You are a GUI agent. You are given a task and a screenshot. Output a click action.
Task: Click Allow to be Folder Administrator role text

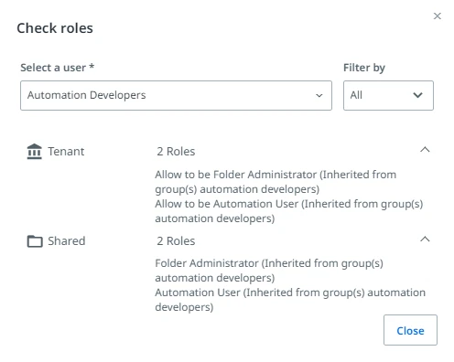[276, 182]
